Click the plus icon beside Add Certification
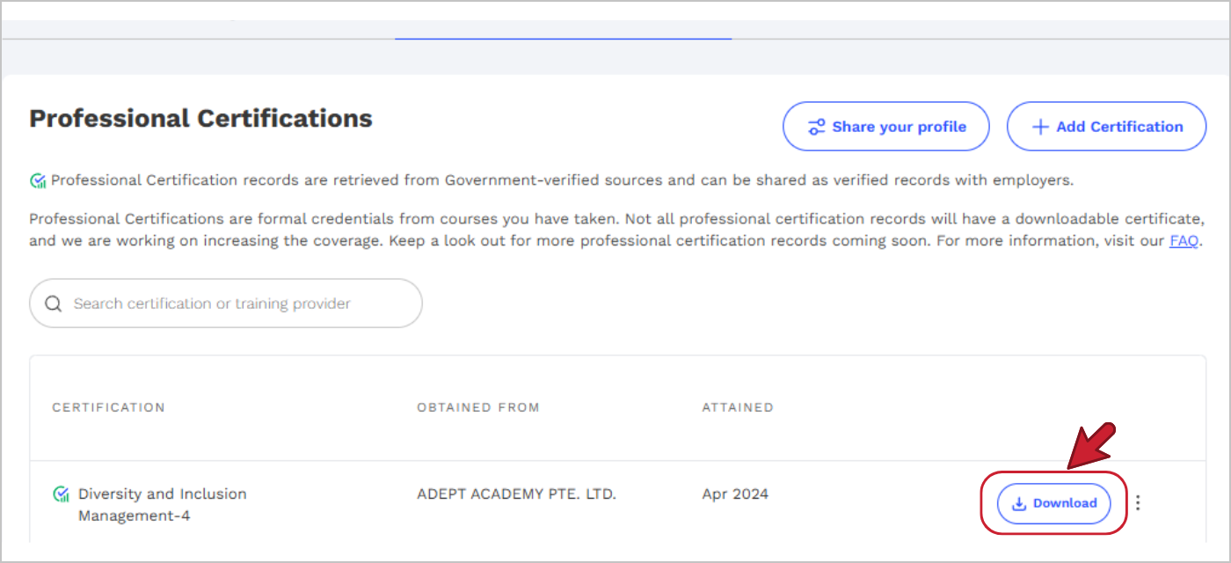1231x563 pixels. click(x=1040, y=127)
